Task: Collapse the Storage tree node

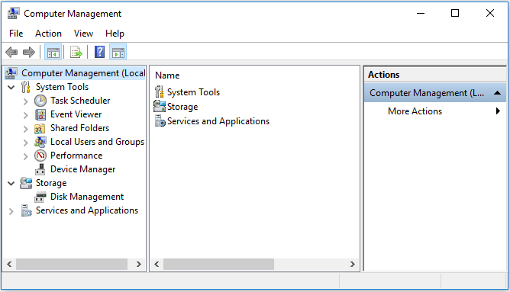Action: pos(11,184)
